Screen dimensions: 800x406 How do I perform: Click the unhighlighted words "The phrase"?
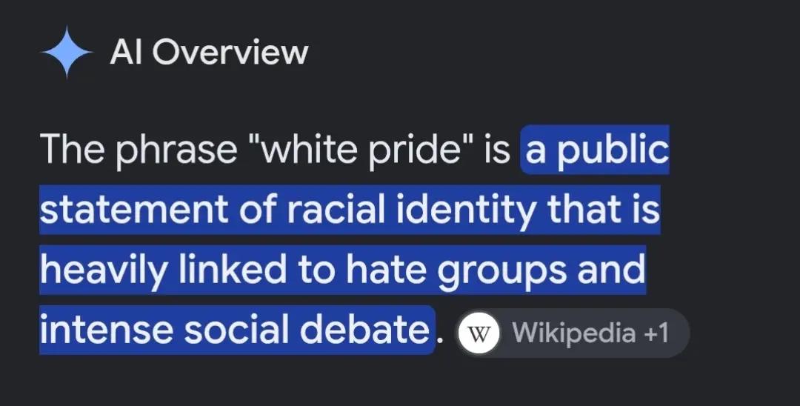point(139,150)
